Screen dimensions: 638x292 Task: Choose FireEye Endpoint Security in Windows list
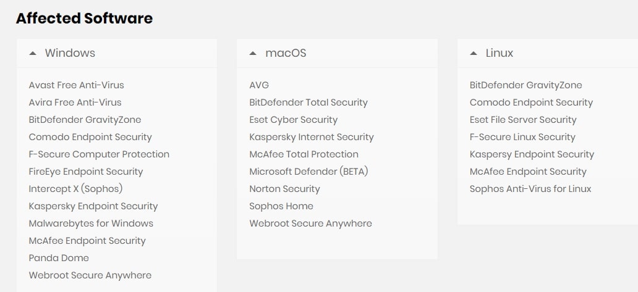(x=86, y=172)
